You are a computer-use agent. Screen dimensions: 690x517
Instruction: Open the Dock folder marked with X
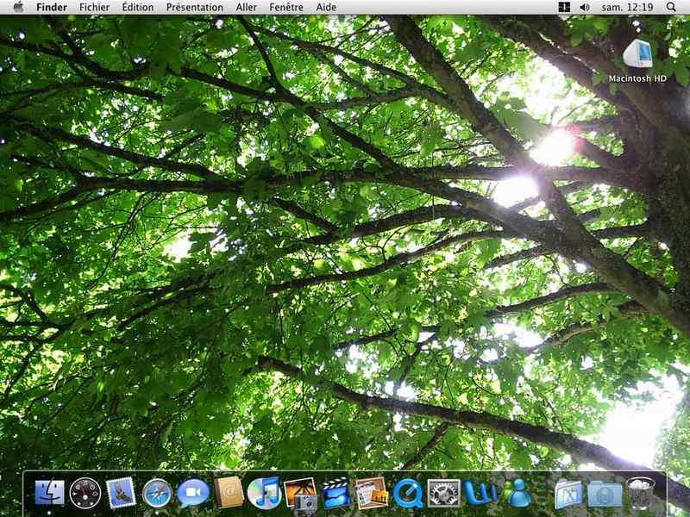pos(568,494)
